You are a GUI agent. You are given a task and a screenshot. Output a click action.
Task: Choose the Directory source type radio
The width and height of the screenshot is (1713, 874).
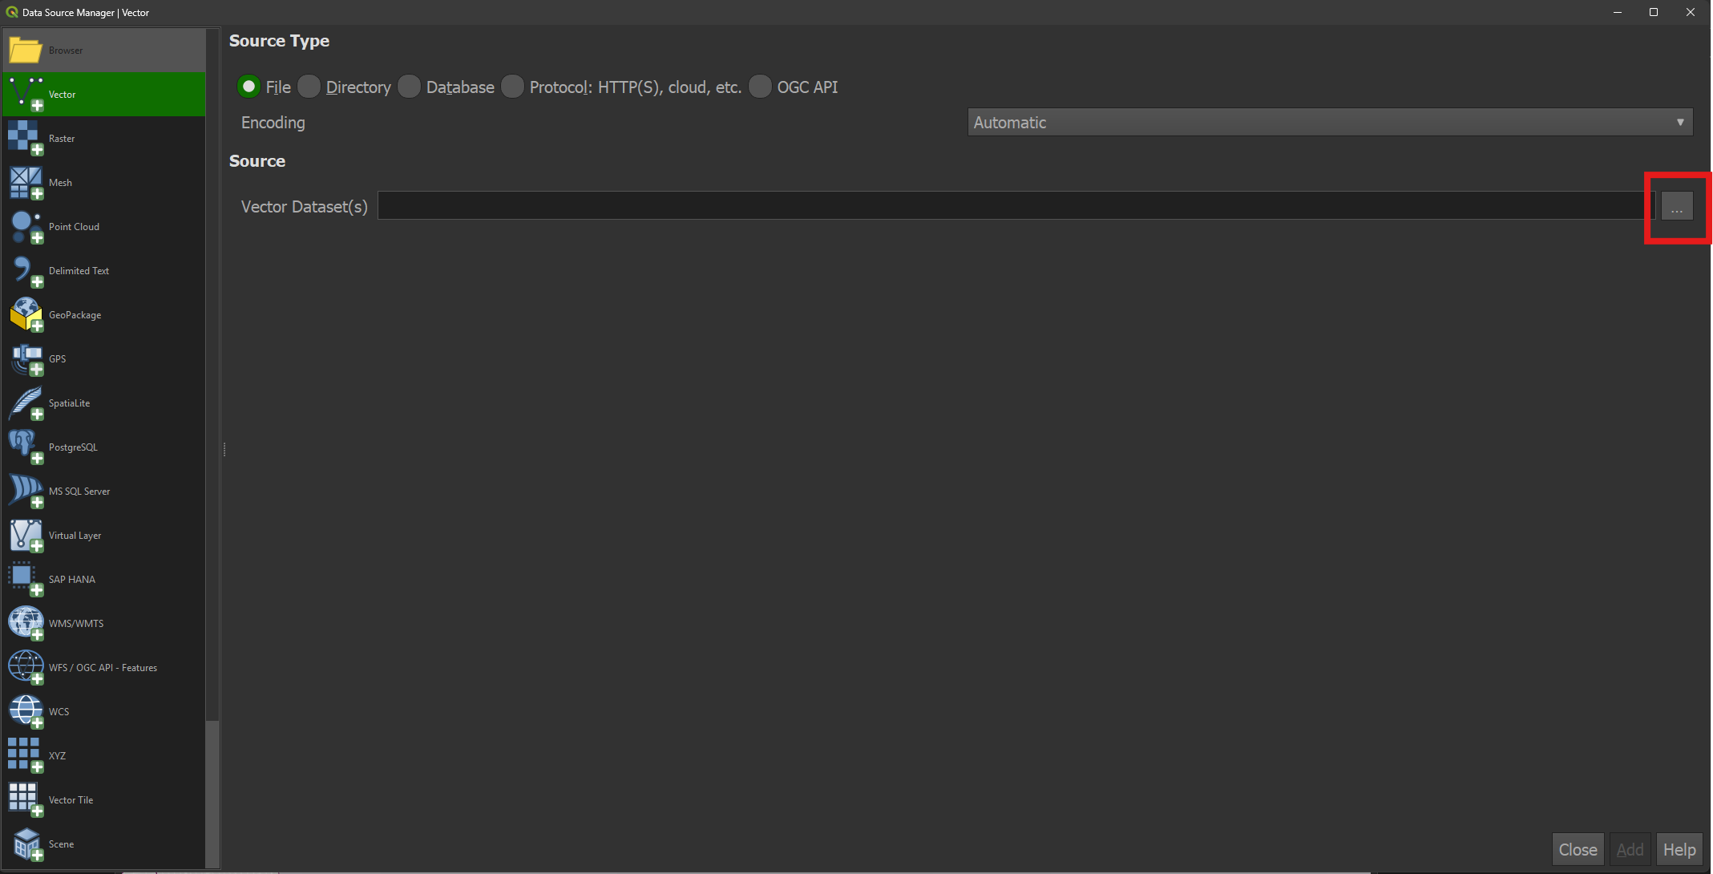309,87
